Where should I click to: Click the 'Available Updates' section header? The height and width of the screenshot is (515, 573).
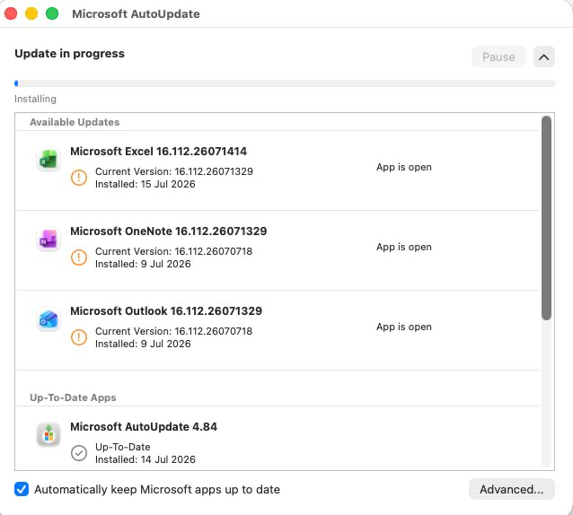tap(75, 122)
